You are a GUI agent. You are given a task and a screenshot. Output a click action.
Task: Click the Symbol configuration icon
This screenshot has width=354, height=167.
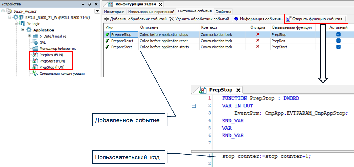pos(35,74)
